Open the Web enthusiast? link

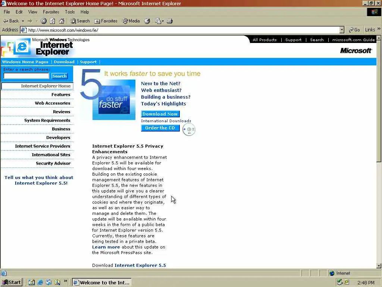click(161, 90)
